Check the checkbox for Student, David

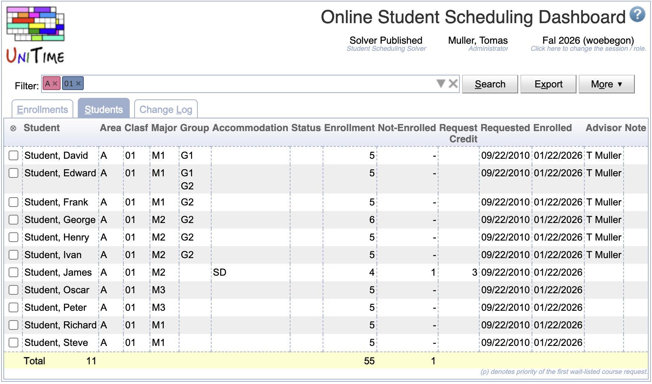tap(13, 155)
